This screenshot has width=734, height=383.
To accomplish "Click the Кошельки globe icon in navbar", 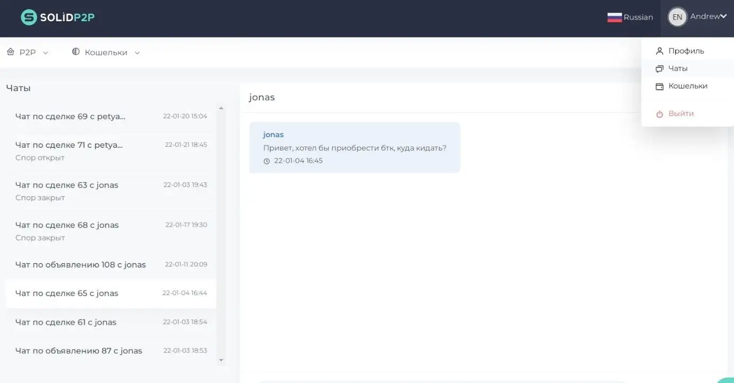I will pyautogui.click(x=76, y=52).
